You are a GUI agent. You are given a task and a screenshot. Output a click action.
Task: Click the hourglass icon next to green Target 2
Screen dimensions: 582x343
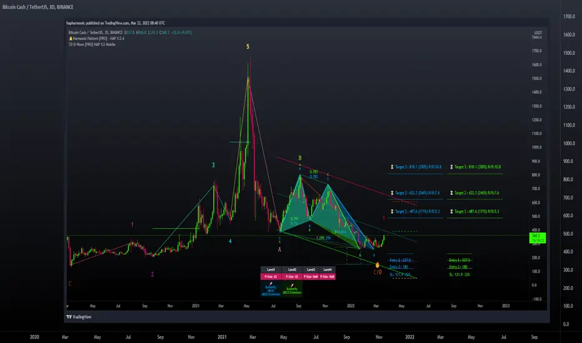451,193
